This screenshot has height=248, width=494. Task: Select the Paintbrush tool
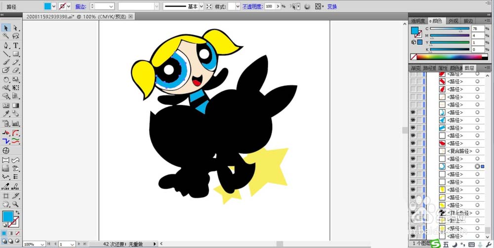pos(5,62)
